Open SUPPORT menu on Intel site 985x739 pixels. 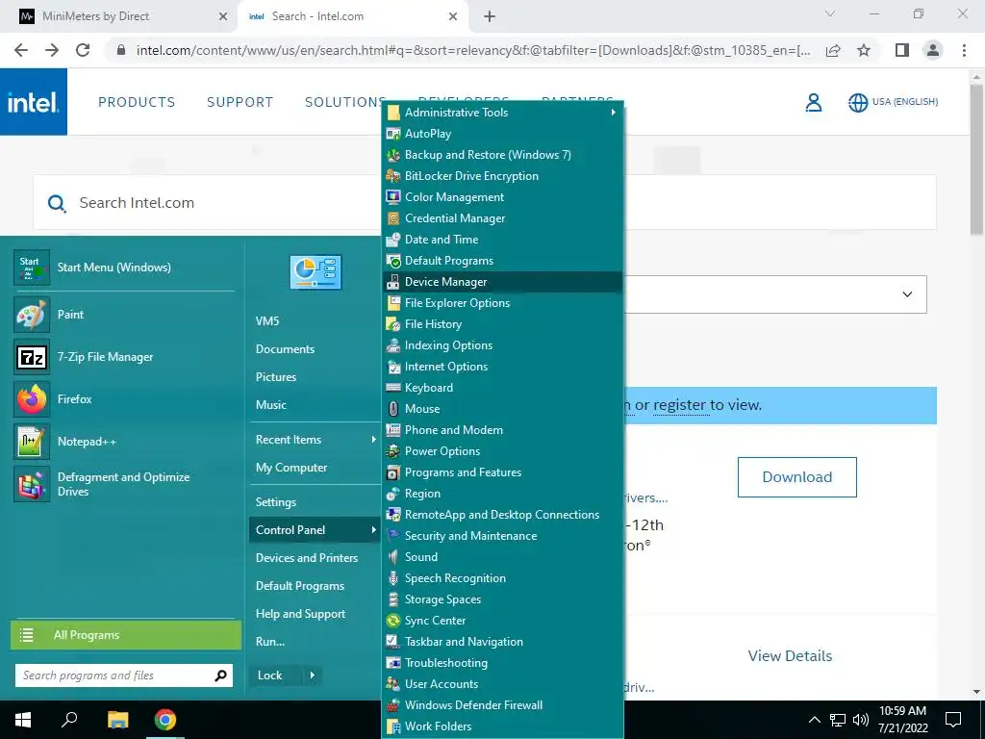[240, 102]
